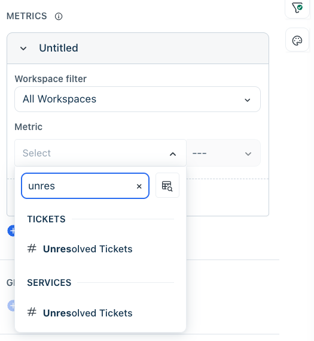Click the Untitled metric title
Viewport: 314px width, 341px height.
pyautogui.click(x=59, y=48)
